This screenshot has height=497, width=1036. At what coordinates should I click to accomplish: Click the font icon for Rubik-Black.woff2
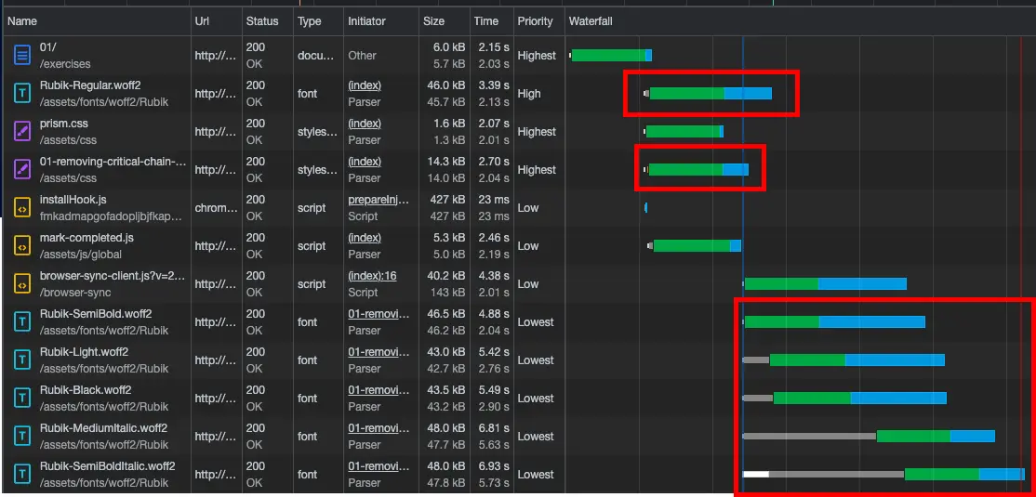pyautogui.click(x=22, y=399)
